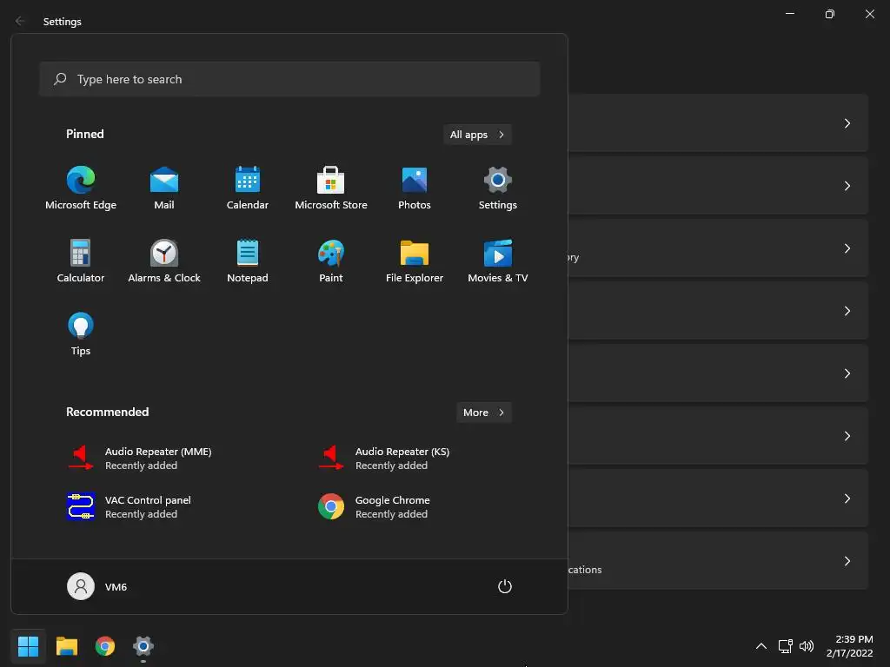Open Alarms & Clock
This screenshot has width=890, height=667.
pos(164,261)
